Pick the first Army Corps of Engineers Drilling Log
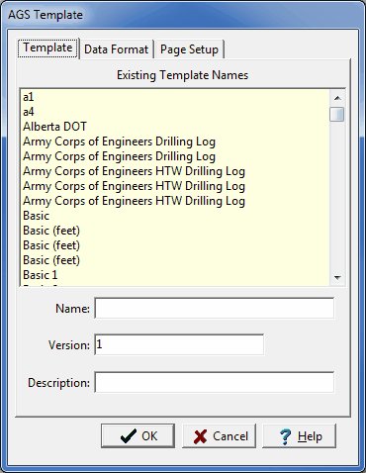Screen dimensions: 366x473 pyautogui.click(x=119, y=142)
